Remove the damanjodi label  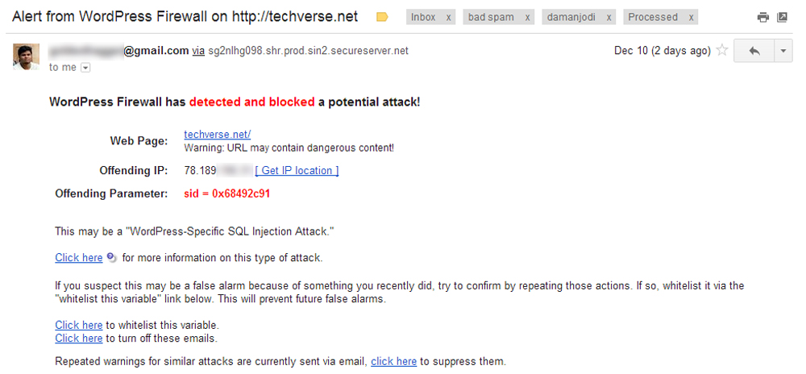[x=609, y=18]
